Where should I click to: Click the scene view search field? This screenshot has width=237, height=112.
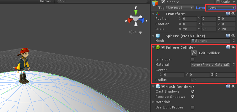(102, 1)
